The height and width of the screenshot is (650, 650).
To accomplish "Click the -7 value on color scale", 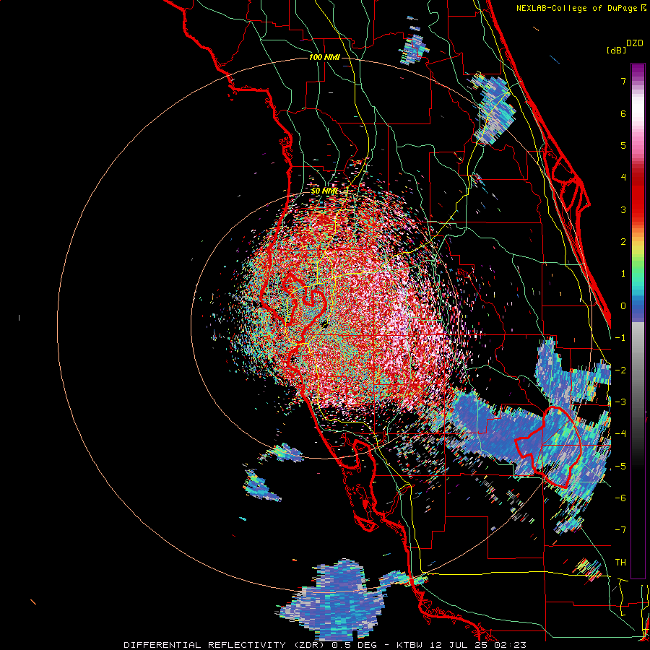I will click(620, 530).
